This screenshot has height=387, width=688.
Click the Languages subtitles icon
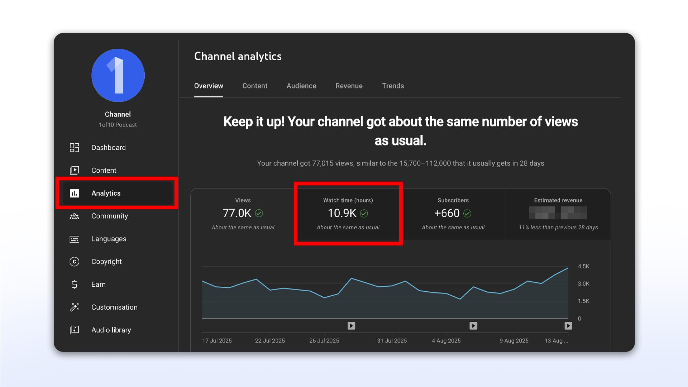(x=74, y=239)
